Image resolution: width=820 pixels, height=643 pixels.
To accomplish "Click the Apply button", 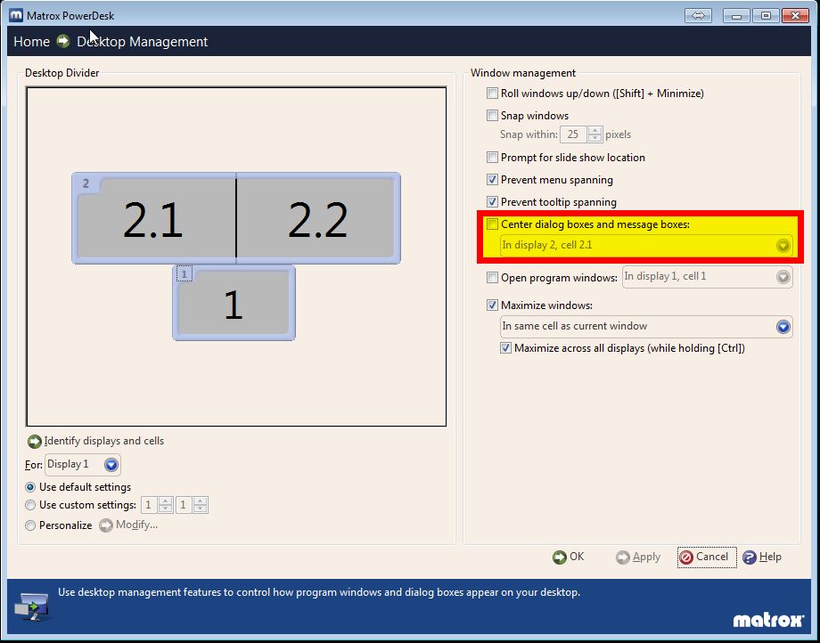I will [638, 558].
